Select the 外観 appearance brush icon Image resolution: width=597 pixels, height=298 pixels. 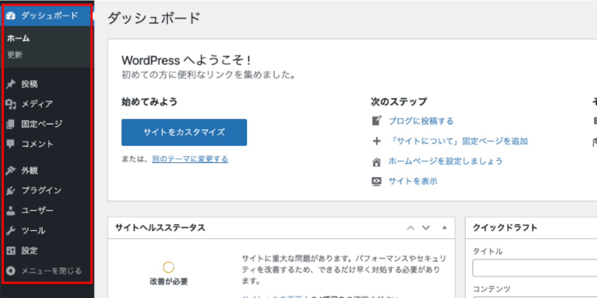(x=11, y=170)
